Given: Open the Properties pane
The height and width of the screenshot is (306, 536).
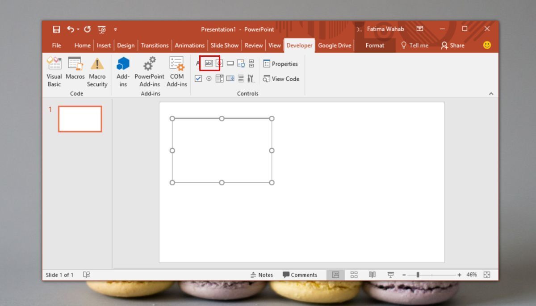Looking at the screenshot, I should (x=281, y=64).
